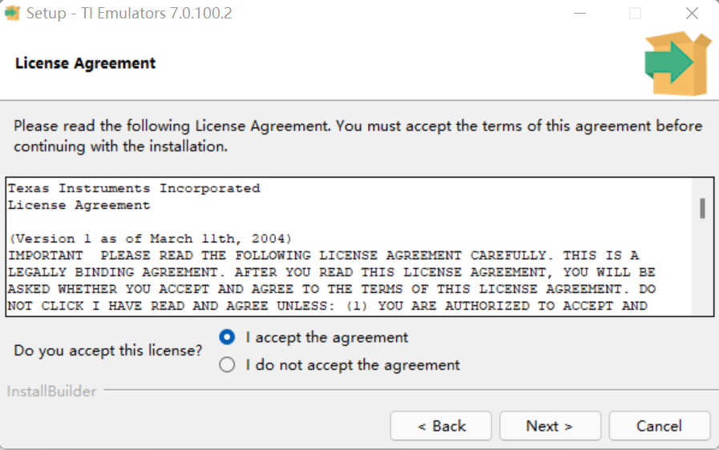Click the installer box icon in header
This screenshot has height=450, width=719.
[678, 63]
